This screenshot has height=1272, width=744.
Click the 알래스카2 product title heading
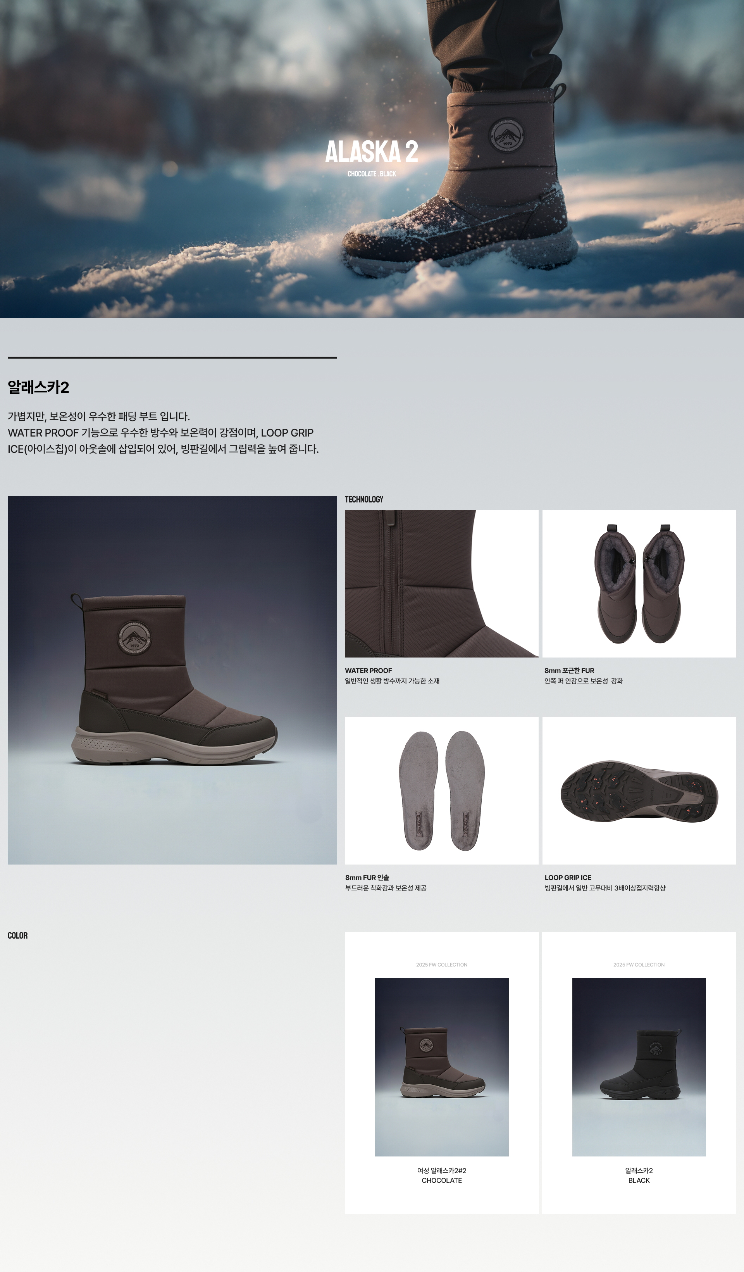click(38, 387)
